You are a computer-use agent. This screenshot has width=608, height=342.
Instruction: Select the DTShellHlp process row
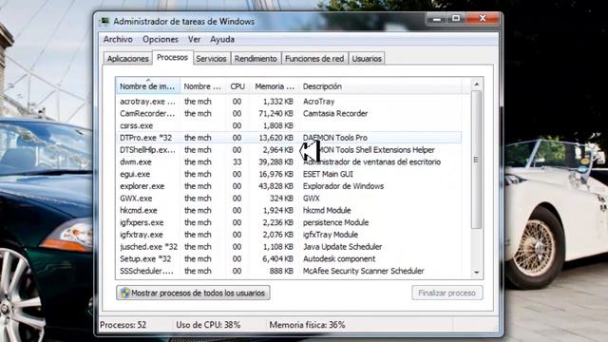point(289,150)
